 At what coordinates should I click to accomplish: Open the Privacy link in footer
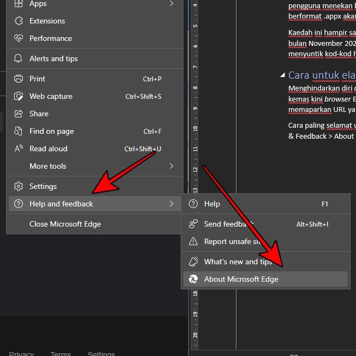[x=21, y=353]
